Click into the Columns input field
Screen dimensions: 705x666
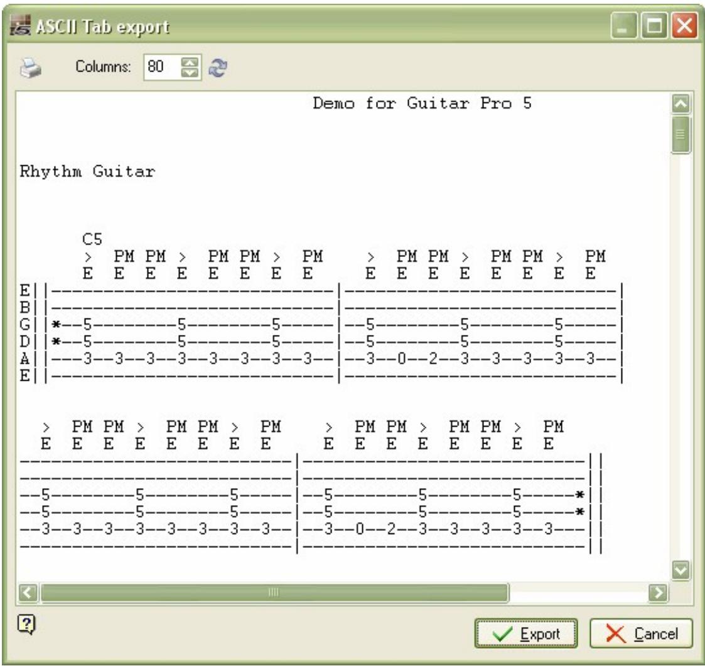[162, 67]
